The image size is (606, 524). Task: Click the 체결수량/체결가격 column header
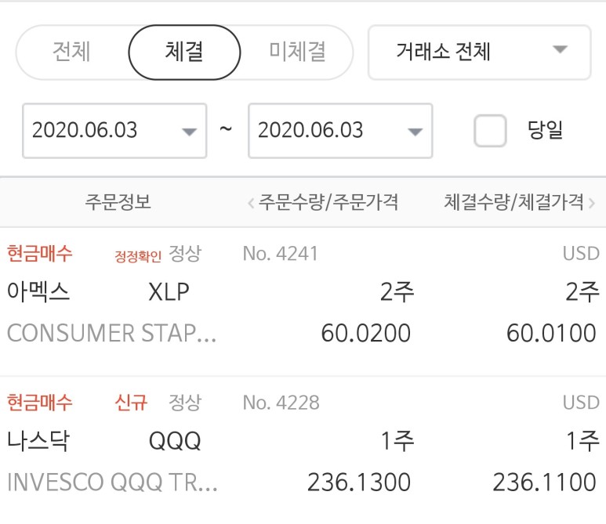[513, 202]
